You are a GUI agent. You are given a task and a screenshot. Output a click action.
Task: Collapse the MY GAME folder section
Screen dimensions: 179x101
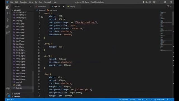point(22,10)
